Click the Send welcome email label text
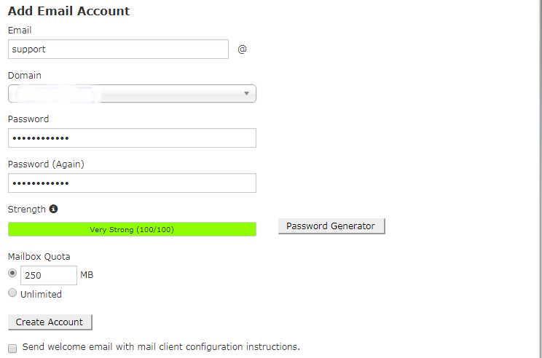The height and width of the screenshot is (358, 542). [x=161, y=346]
